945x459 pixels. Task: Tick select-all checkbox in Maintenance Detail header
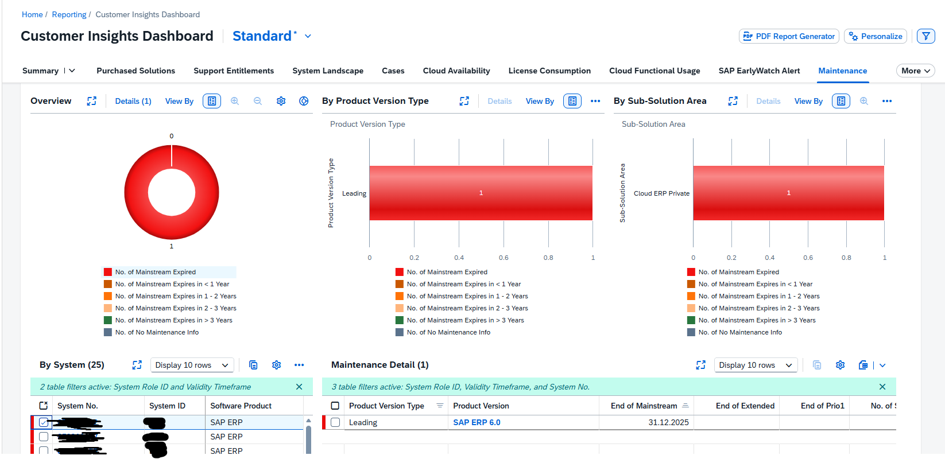click(x=335, y=406)
